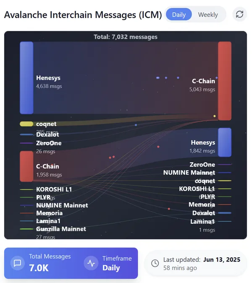Select the blue Henesys source node bar
This screenshot has height=283, width=252.
coord(26,77)
